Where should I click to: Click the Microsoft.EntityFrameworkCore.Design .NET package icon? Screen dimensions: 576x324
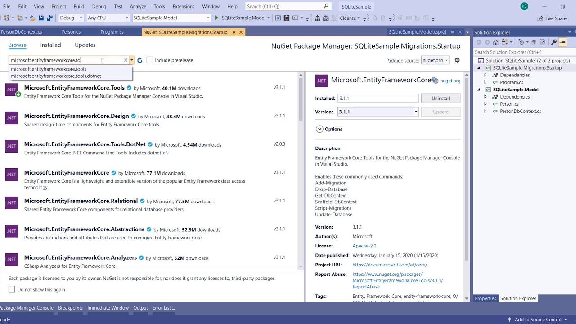pyautogui.click(x=12, y=118)
